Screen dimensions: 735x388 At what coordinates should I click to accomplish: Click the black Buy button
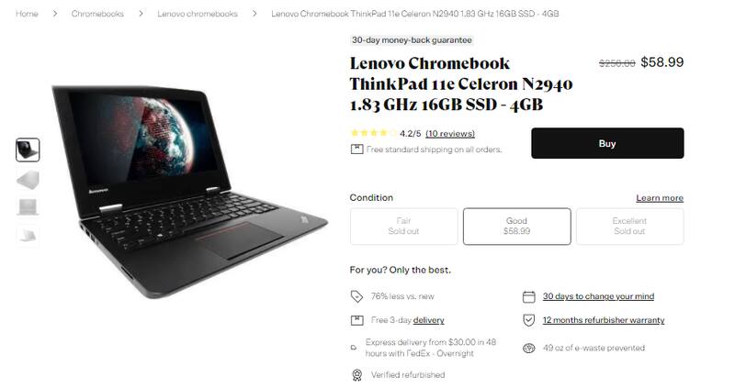click(607, 143)
